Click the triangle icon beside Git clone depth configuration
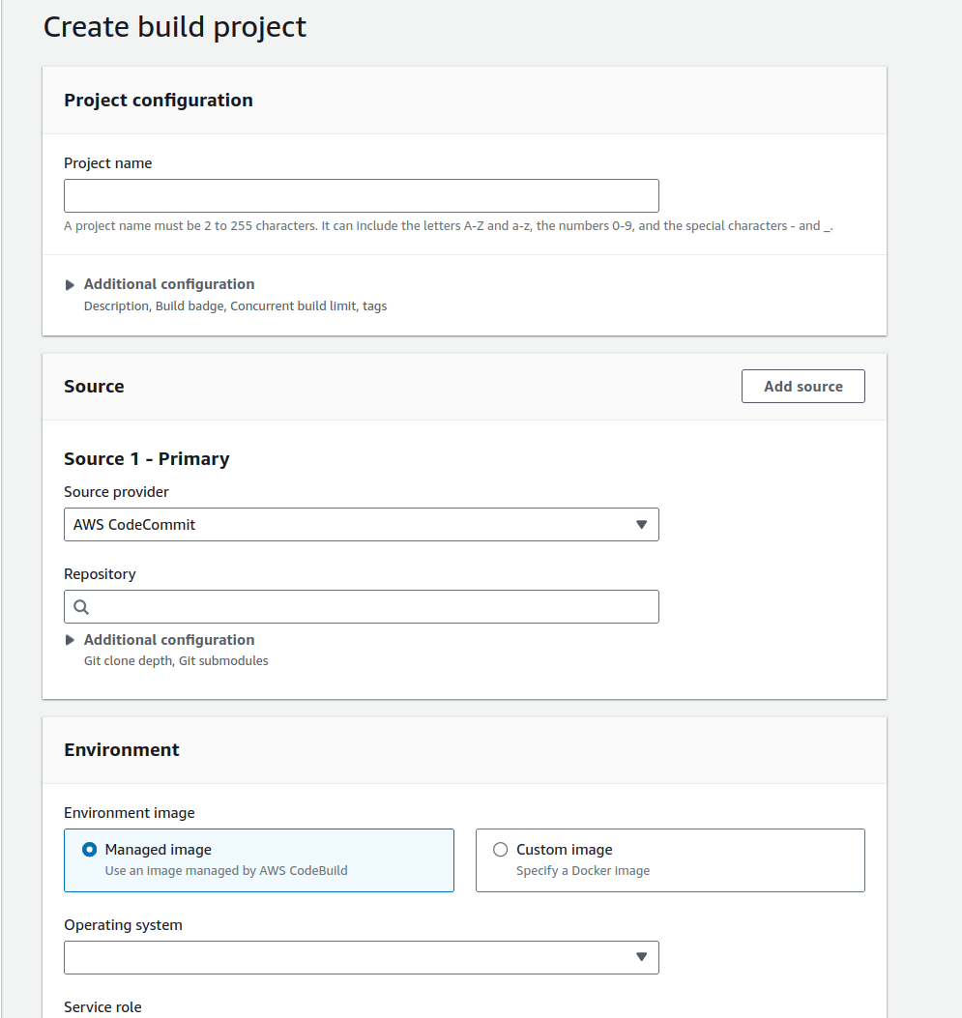Image resolution: width=962 pixels, height=1018 pixels. (70, 640)
